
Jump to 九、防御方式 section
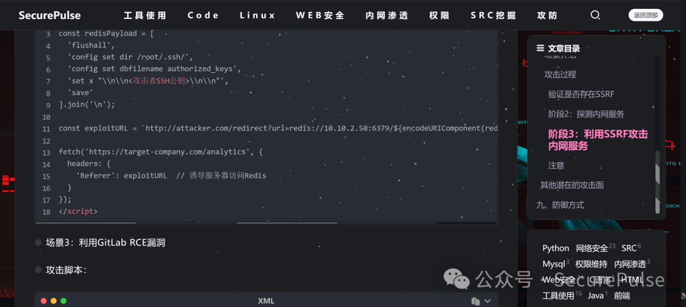click(560, 205)
